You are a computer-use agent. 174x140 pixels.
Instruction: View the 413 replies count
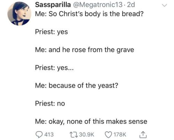pos(49,135)
